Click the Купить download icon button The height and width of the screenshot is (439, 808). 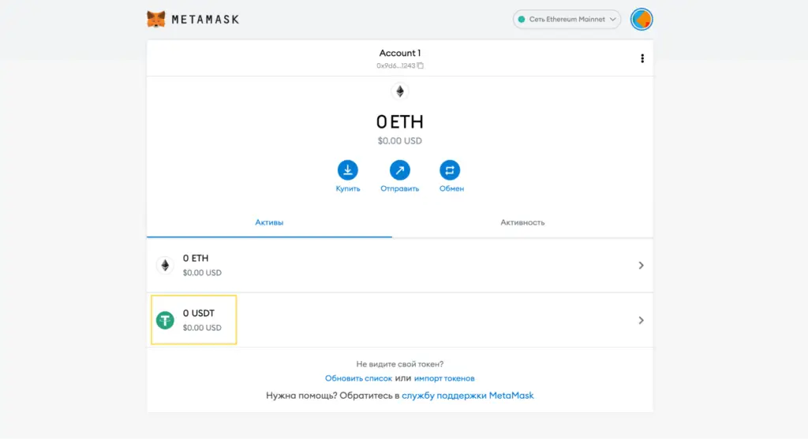click(347, 169)
